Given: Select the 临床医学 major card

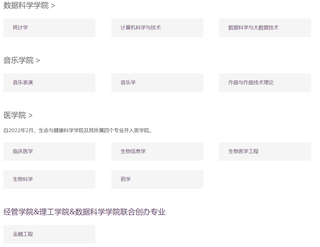Looking at the screenshot, I should [x=49, y=152].
